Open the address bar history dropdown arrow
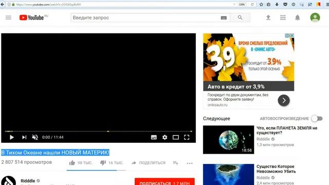Viewport: 329px width, 185px height. (234, 5)
